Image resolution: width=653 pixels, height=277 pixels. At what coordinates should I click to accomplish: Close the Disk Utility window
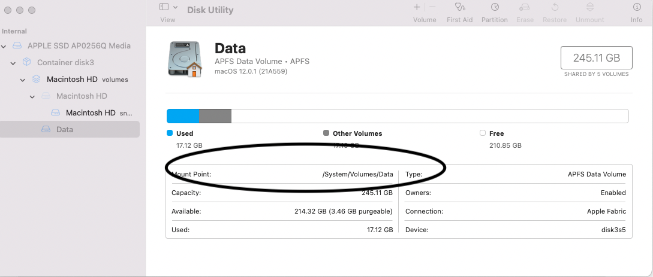click(x=8, y=10)
